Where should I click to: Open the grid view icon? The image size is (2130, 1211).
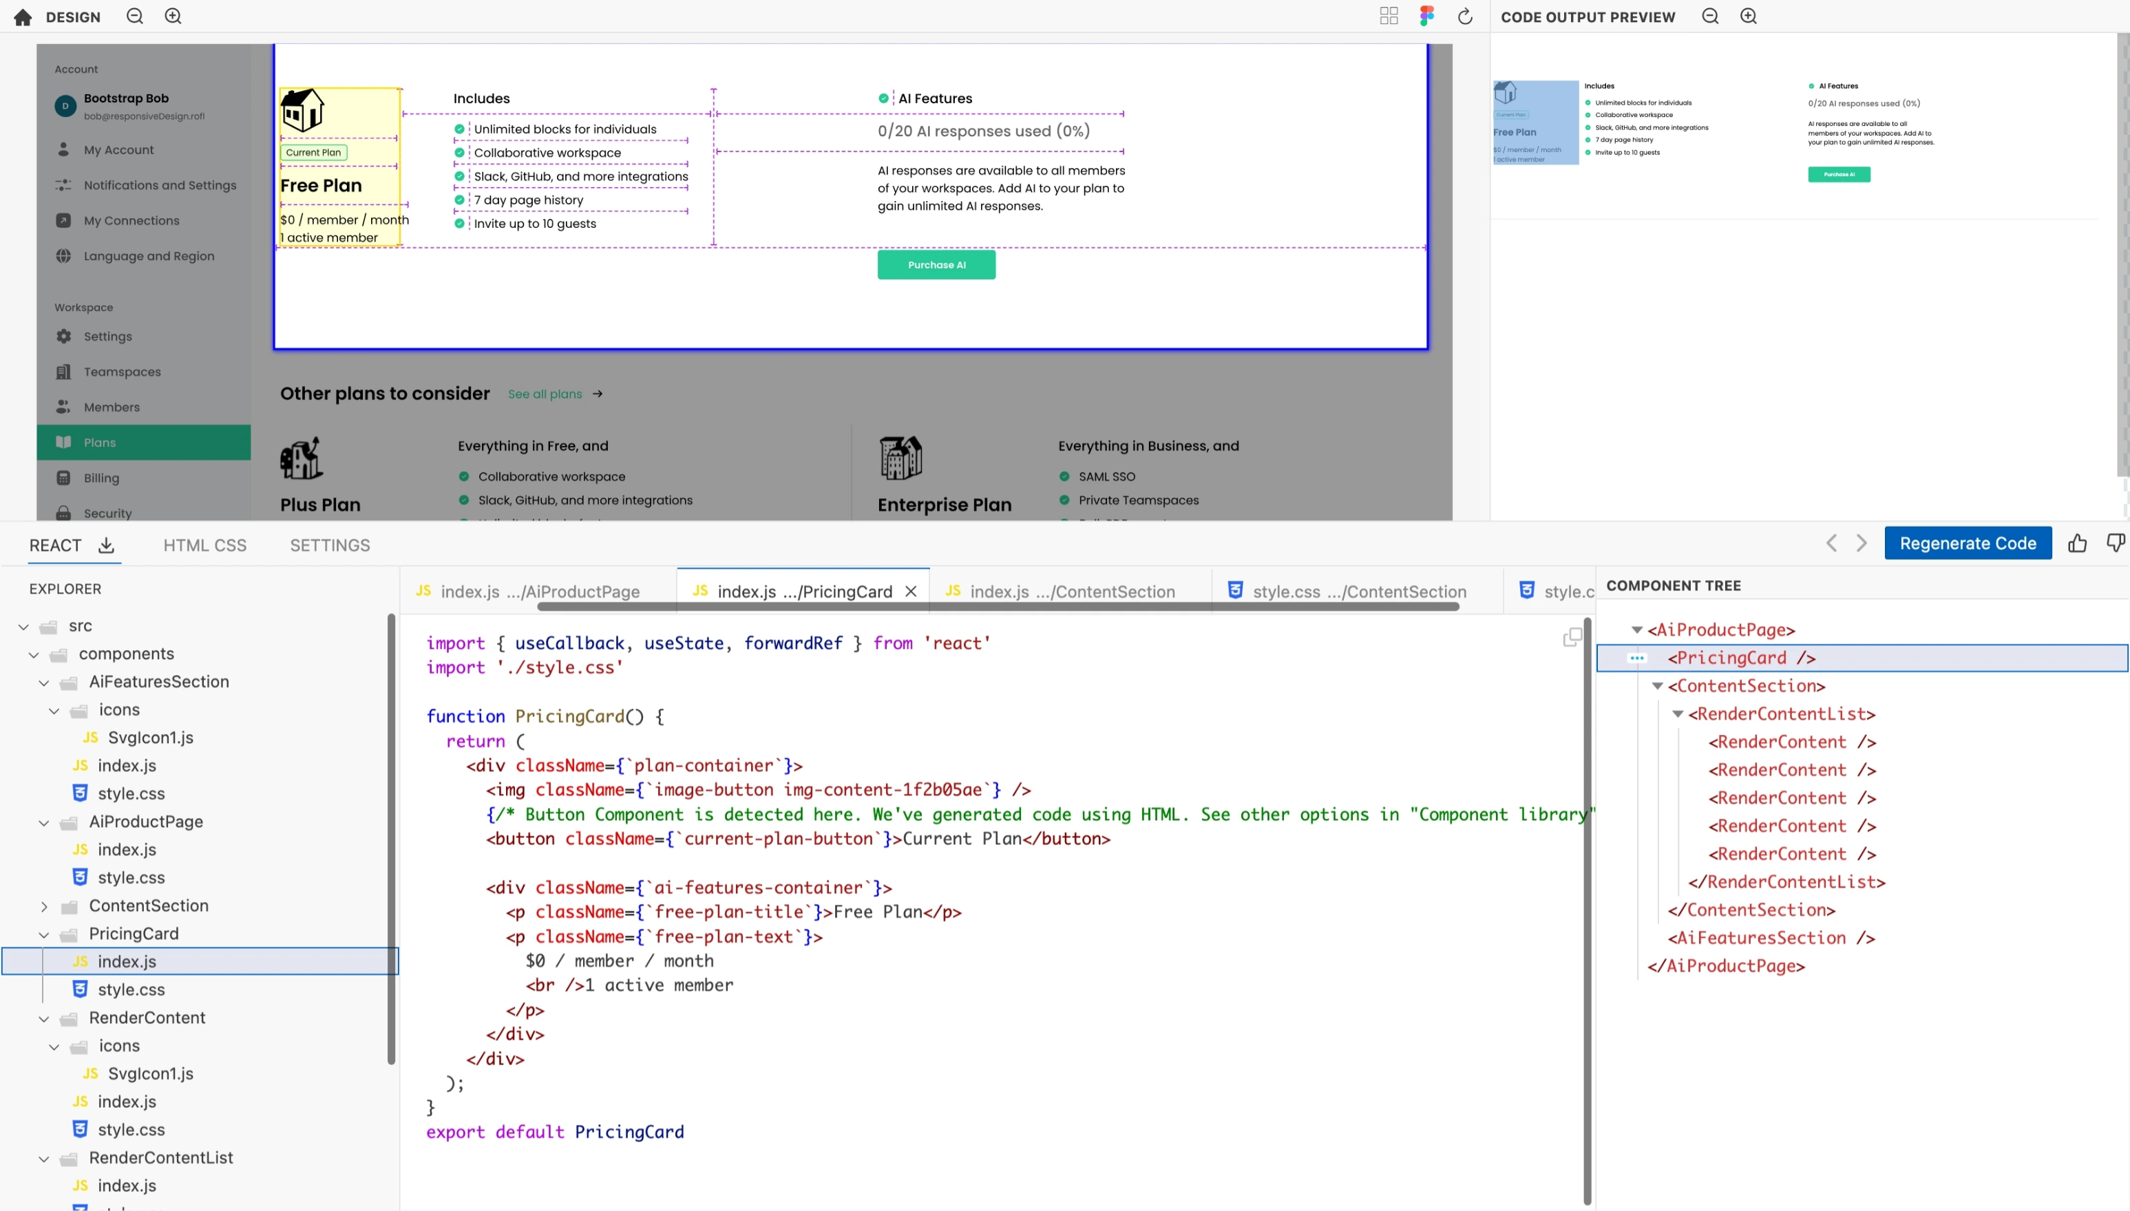click(x=1389, y=17)
